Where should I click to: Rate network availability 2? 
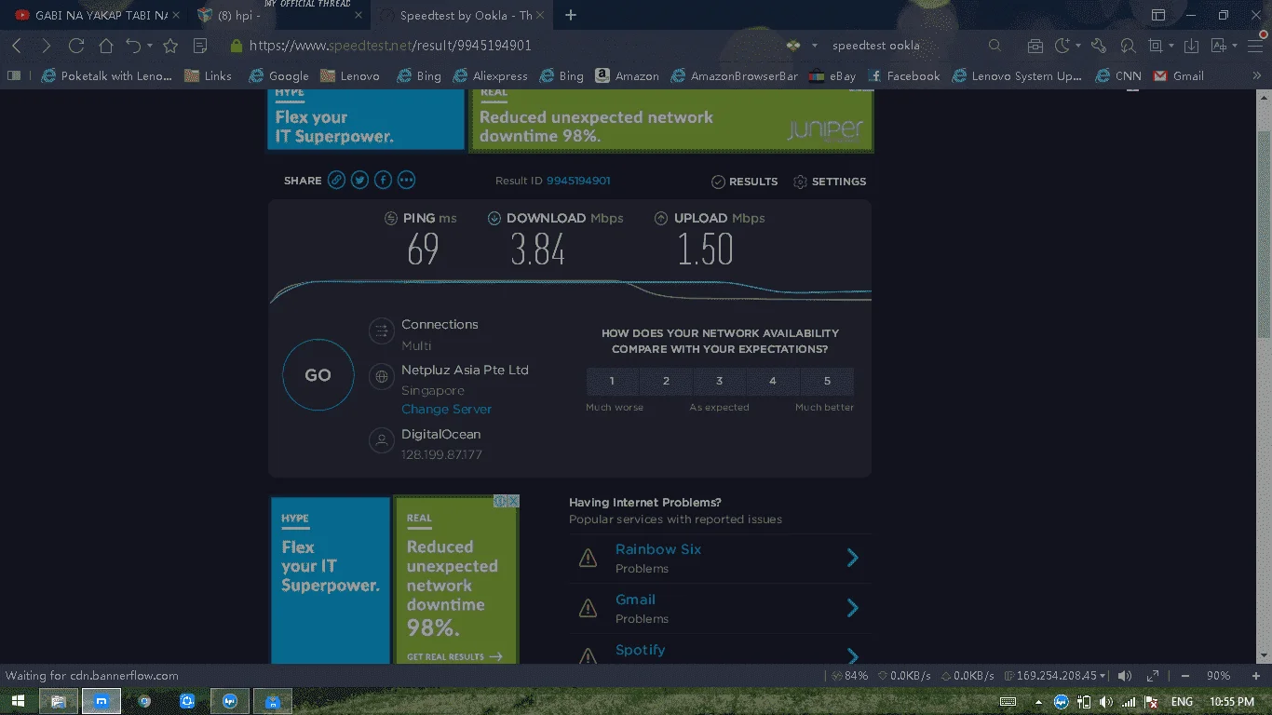666,381
